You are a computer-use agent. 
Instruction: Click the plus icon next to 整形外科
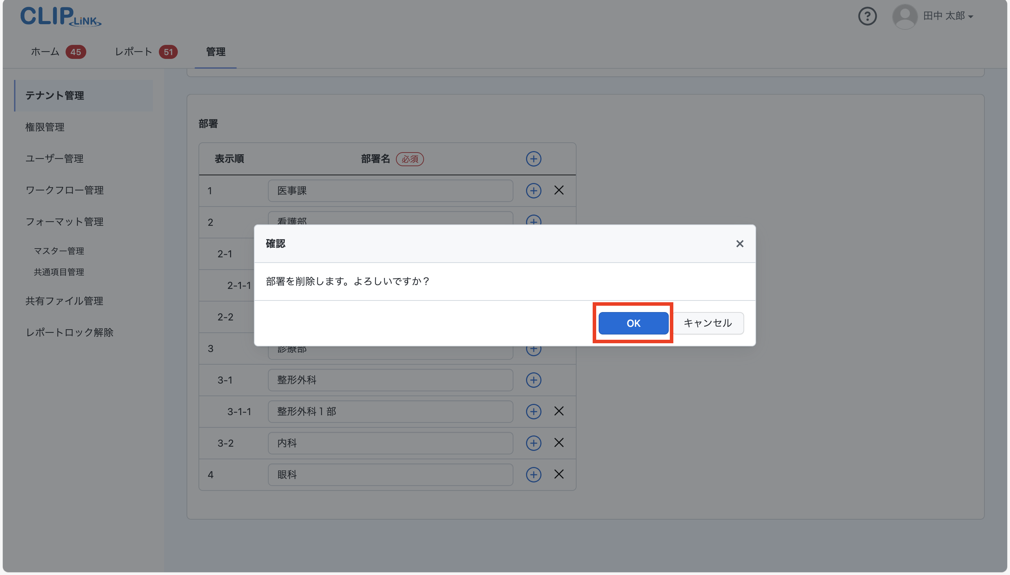click(x=533, y=380)
